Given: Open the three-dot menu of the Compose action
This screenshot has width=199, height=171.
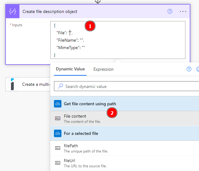Looking at the screenshot, I should click(183, 11).
